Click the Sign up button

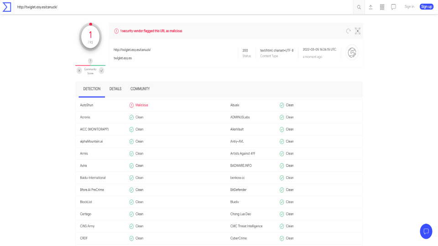tap(427, 7)
